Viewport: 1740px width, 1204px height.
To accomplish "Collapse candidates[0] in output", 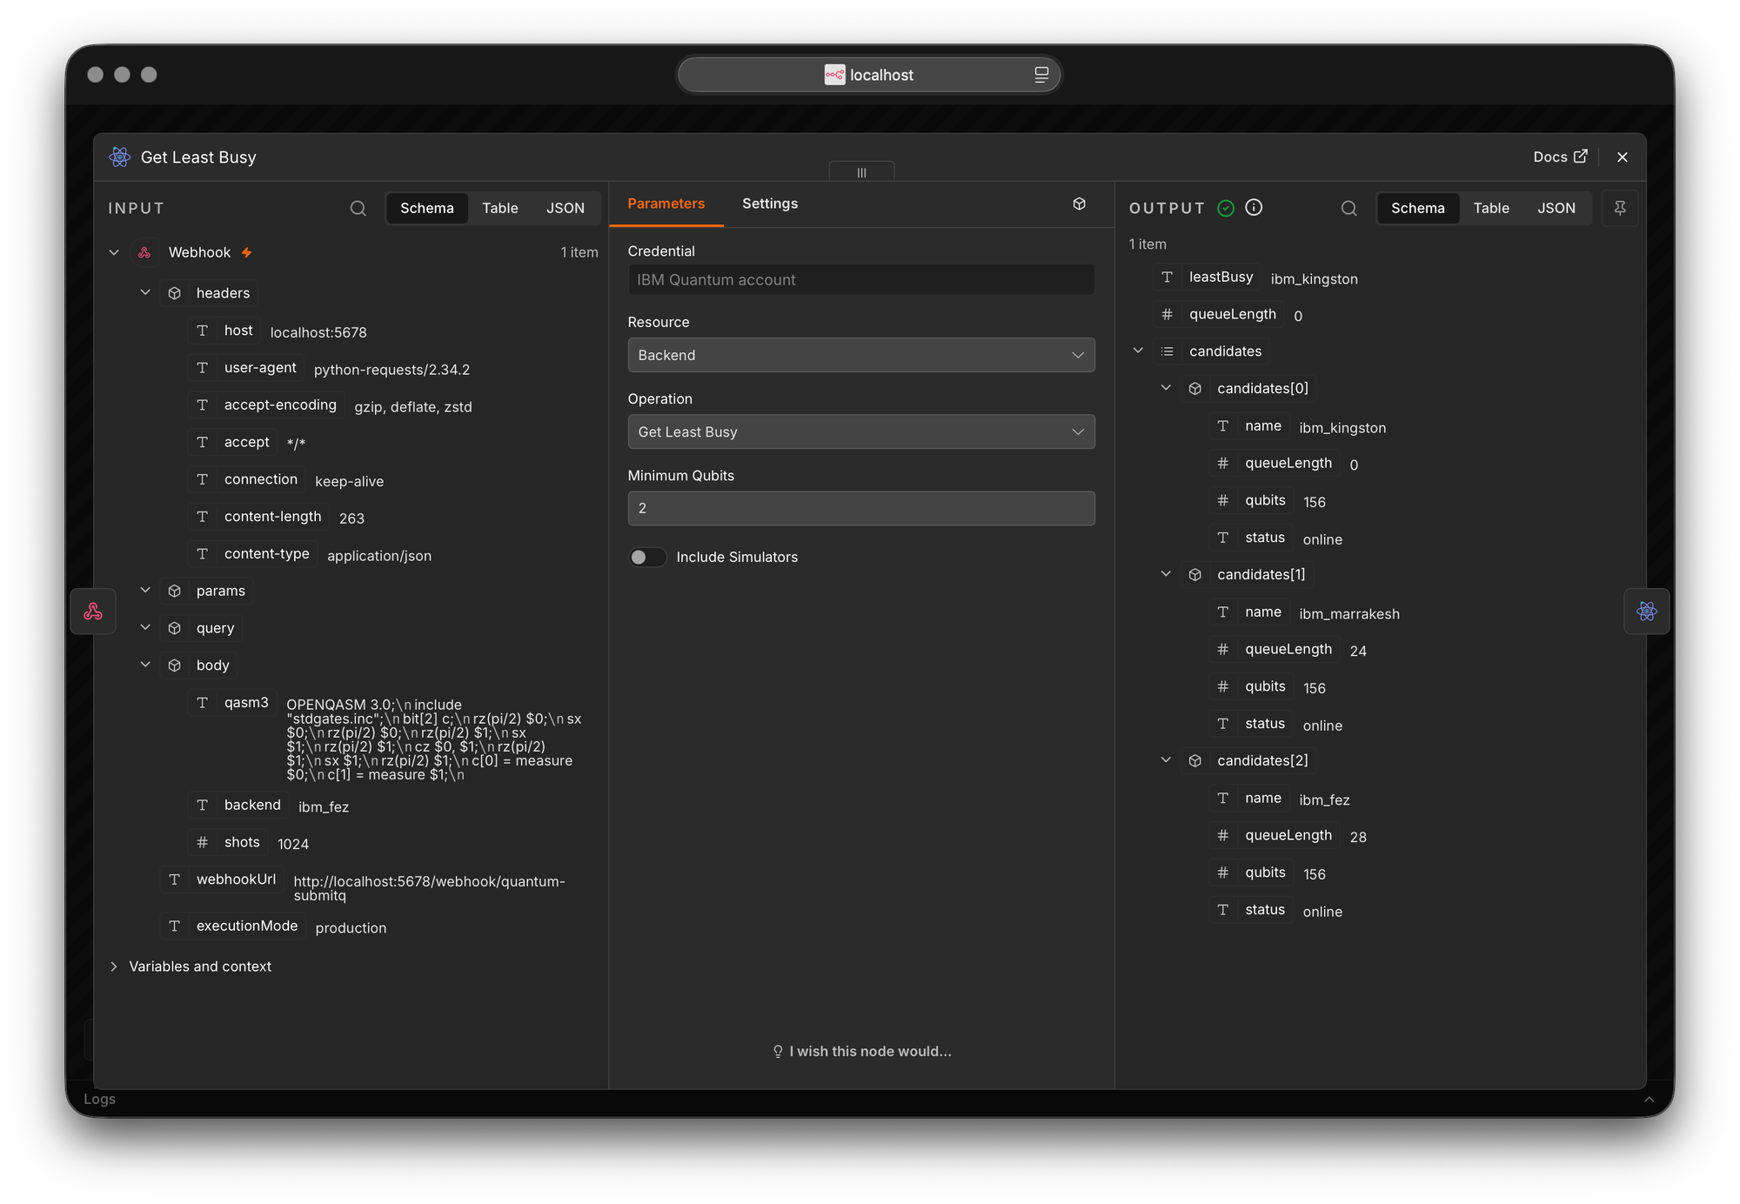I will tap(1166, 388).
